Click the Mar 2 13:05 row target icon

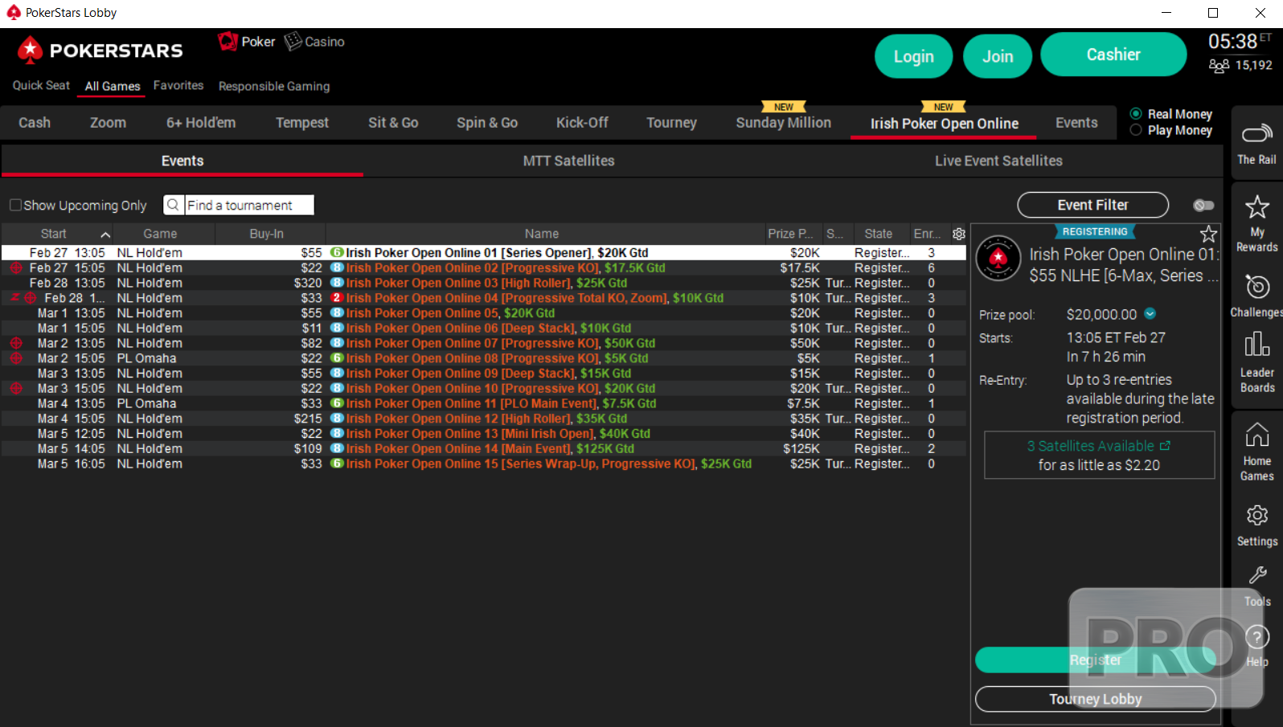(16, 343)
